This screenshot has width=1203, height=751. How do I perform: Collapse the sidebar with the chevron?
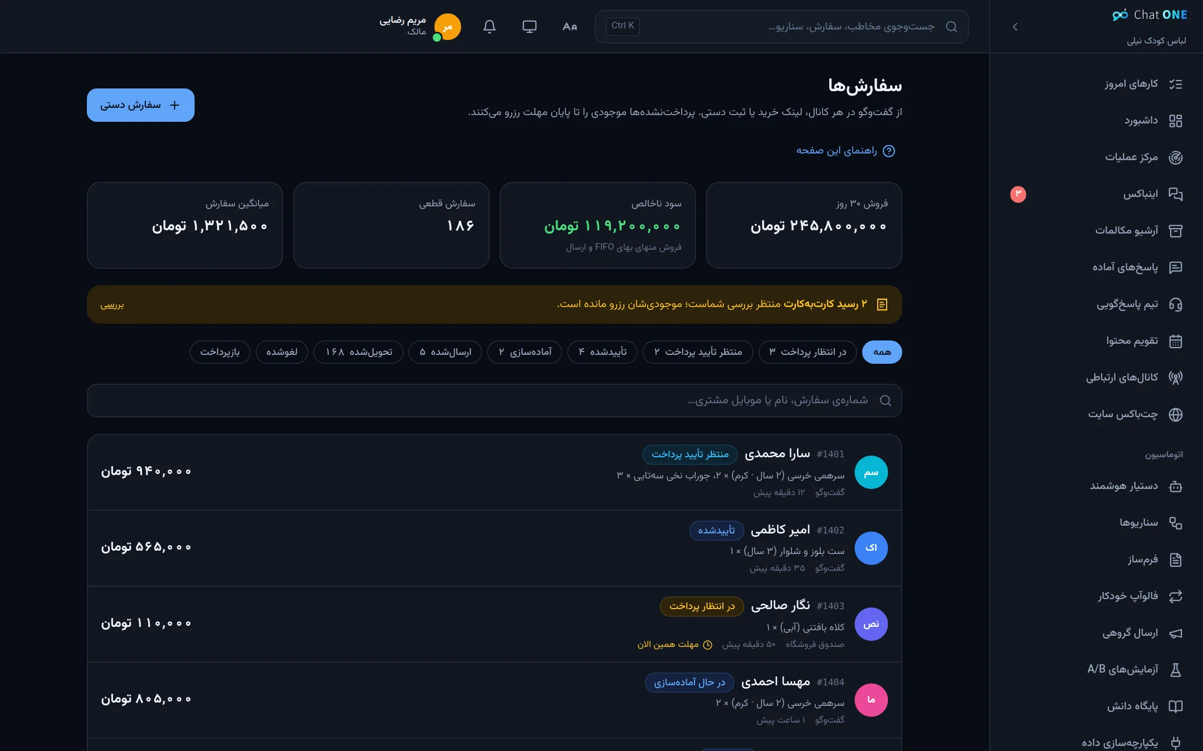coord(1015,27)
